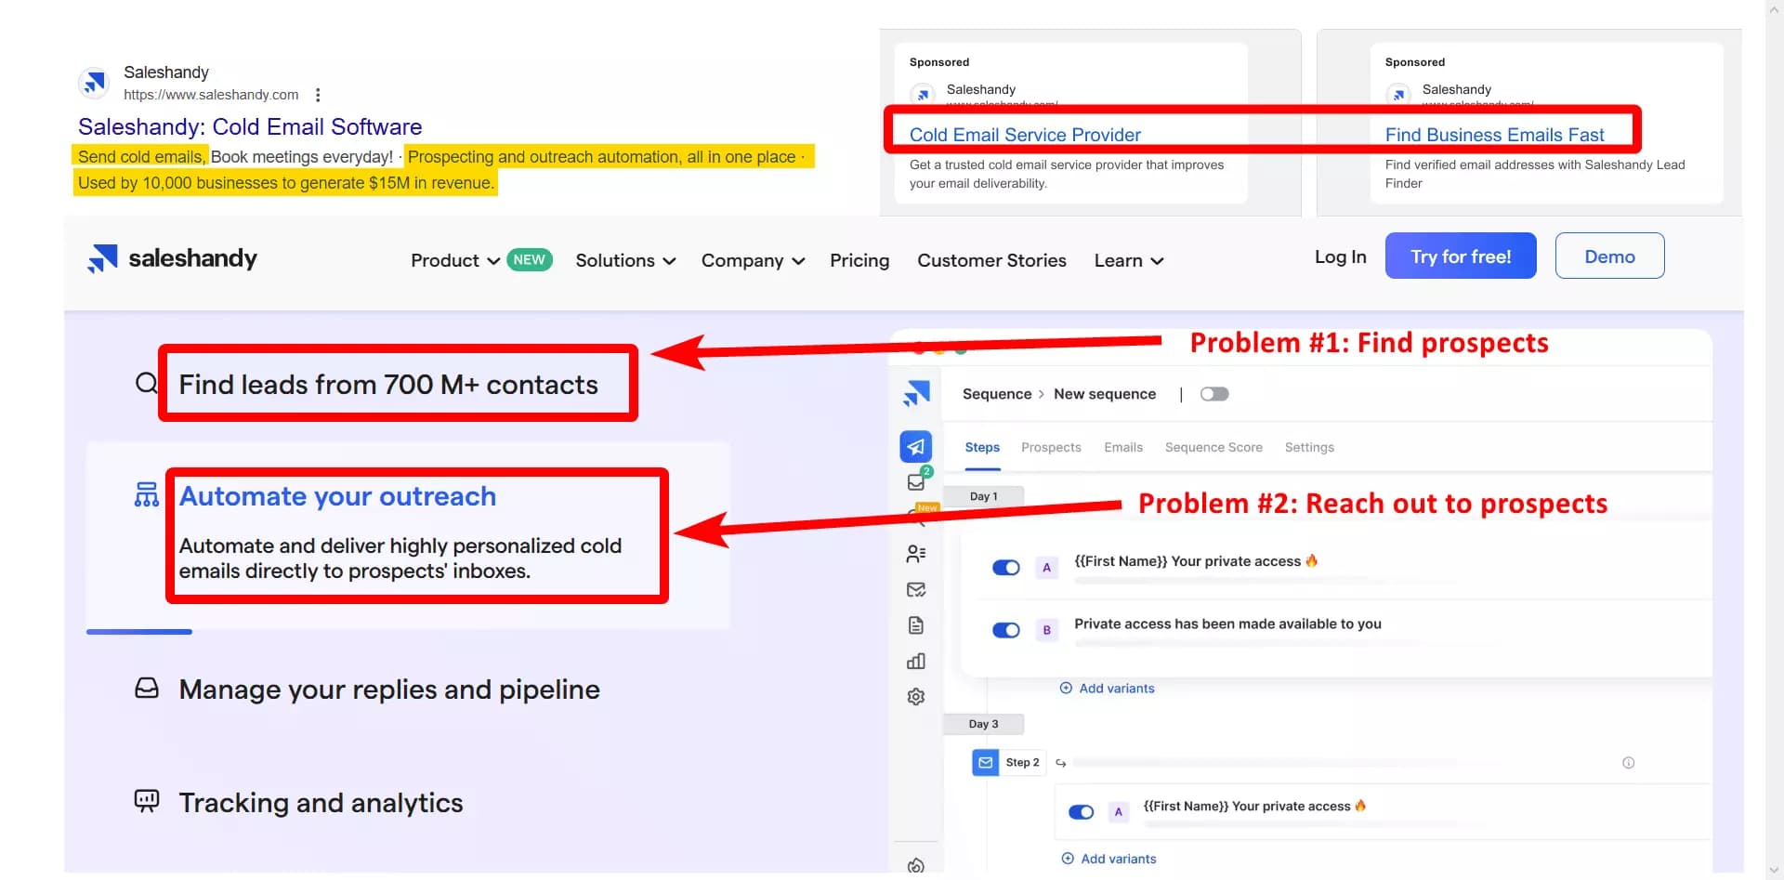Toggle off variant A under Day 1
1784x880 pixels.
(1006, 568)
